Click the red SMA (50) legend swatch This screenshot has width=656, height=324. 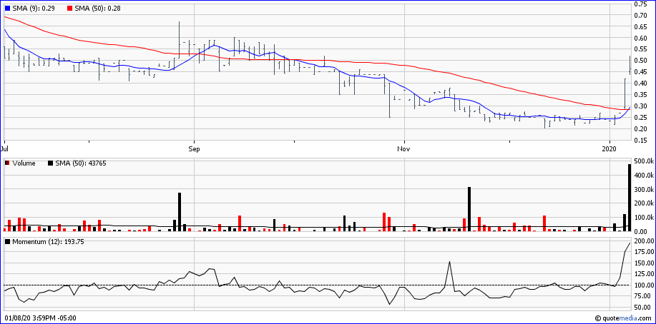[x=69, y=8]
